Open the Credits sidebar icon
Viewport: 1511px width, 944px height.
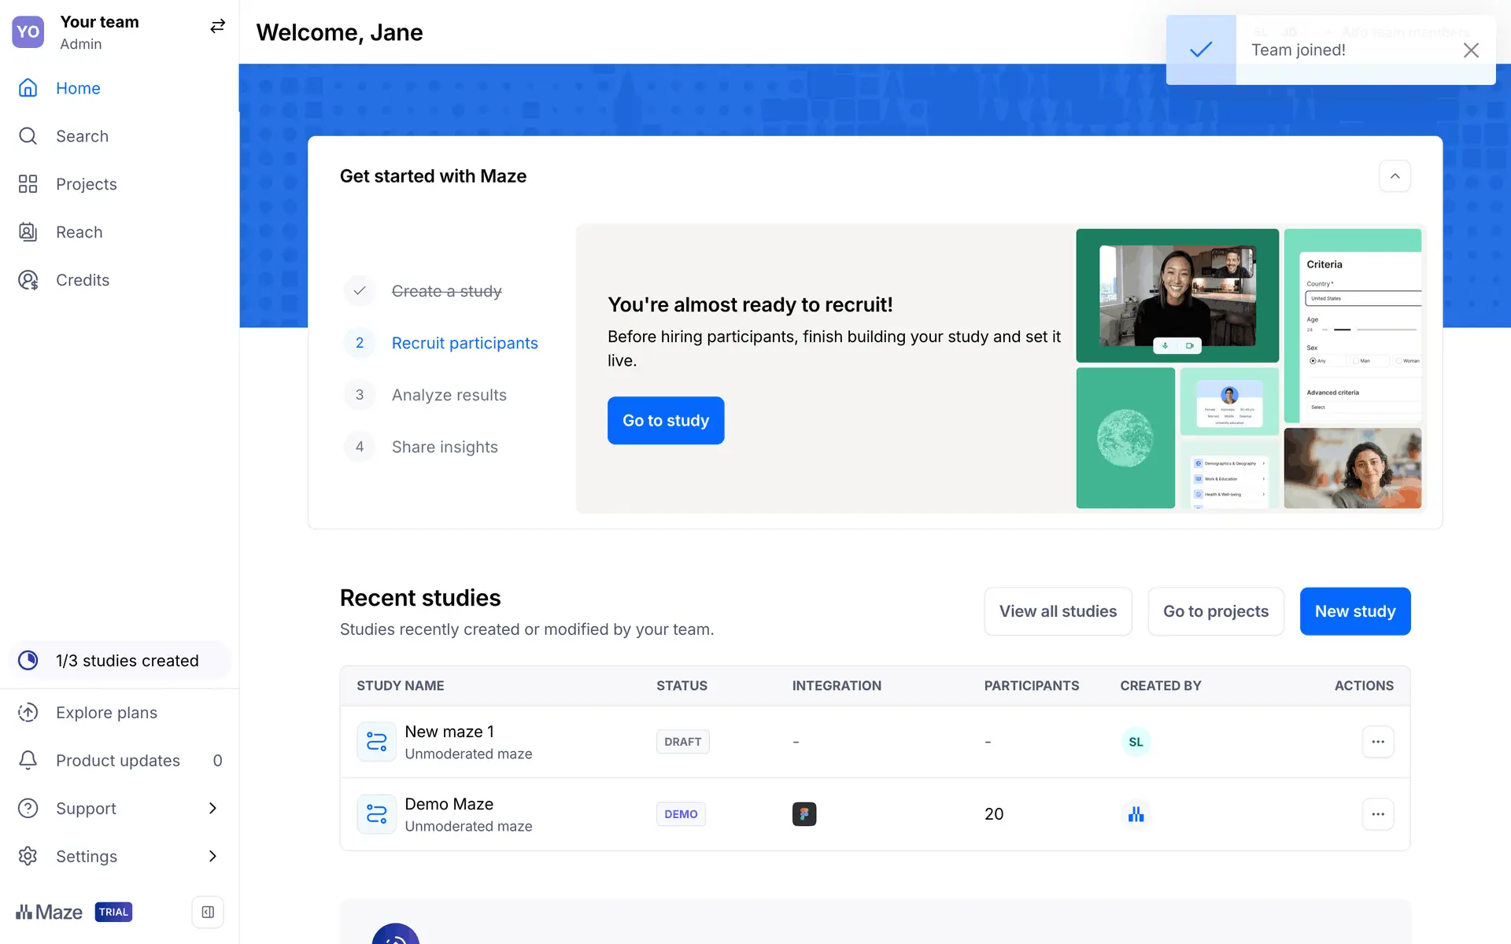click(28, 280)
